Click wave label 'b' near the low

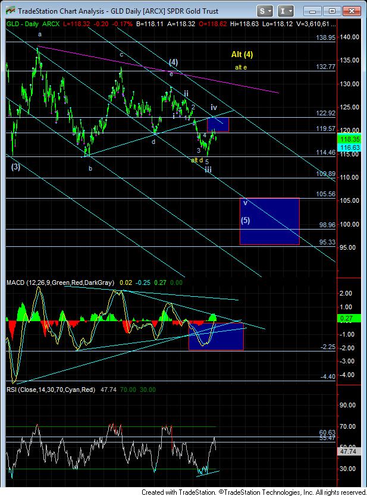pos(90,168)
